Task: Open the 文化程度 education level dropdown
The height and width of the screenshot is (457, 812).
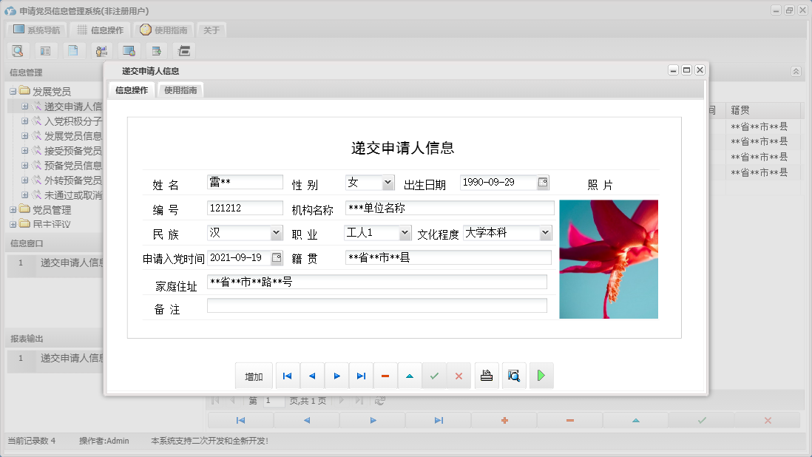Action: coord(546,232)
